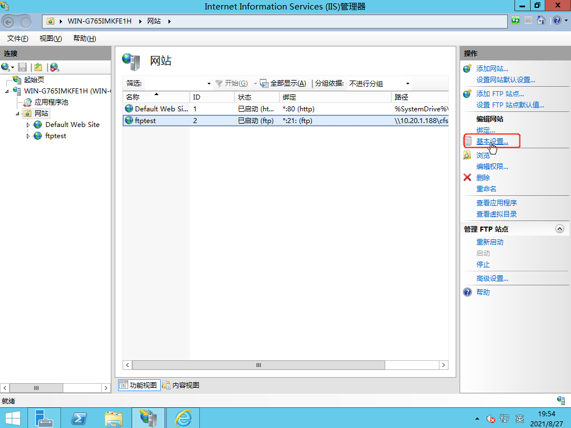Switch to the 功能视图 tab
This screenshot has height=428, width=571.
pyautogui.click(x=139, y=385)
